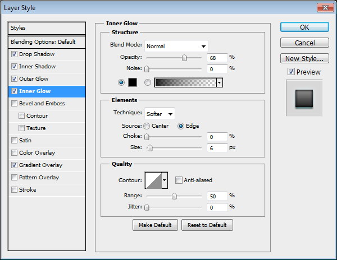Click the glow gradient preview bar

(185, 82)
